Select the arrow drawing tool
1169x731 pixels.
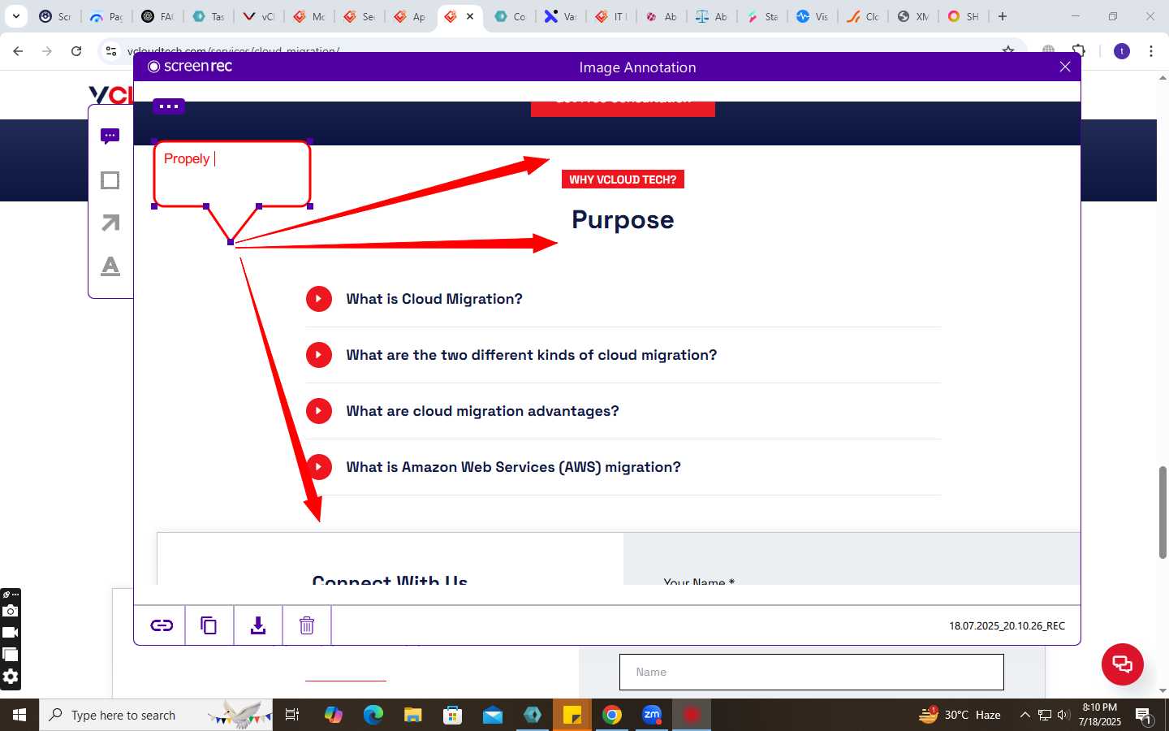tap(110, 223)
